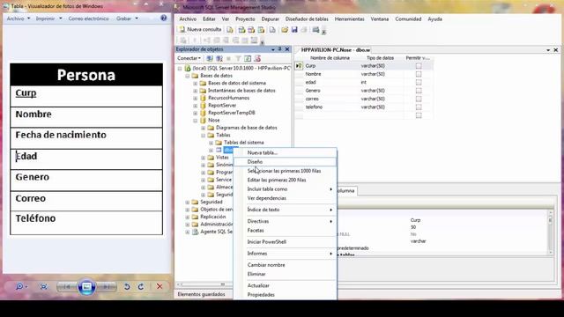Screen dimensions: 564x317
Task: Choose Cambiar nombre from context menu
Action: [x=285, y=265]
